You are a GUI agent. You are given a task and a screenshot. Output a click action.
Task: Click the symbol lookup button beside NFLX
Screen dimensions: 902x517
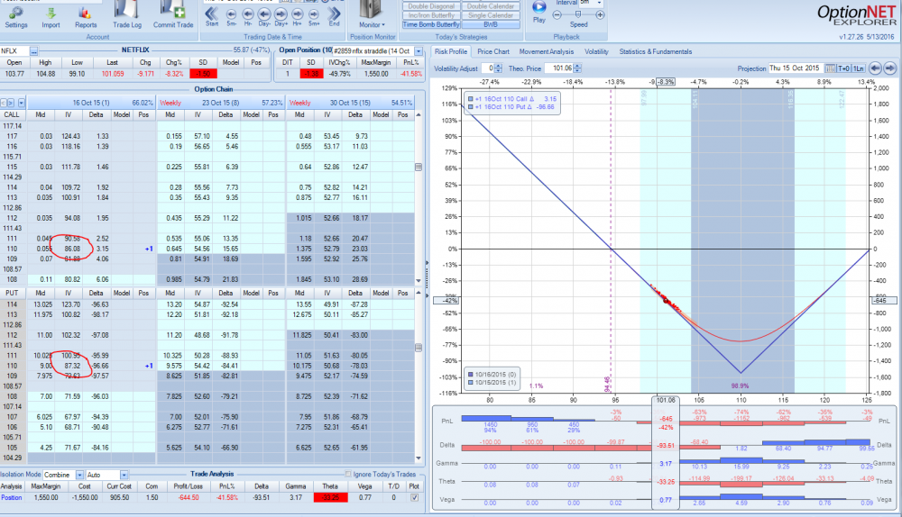click(34, 51)
